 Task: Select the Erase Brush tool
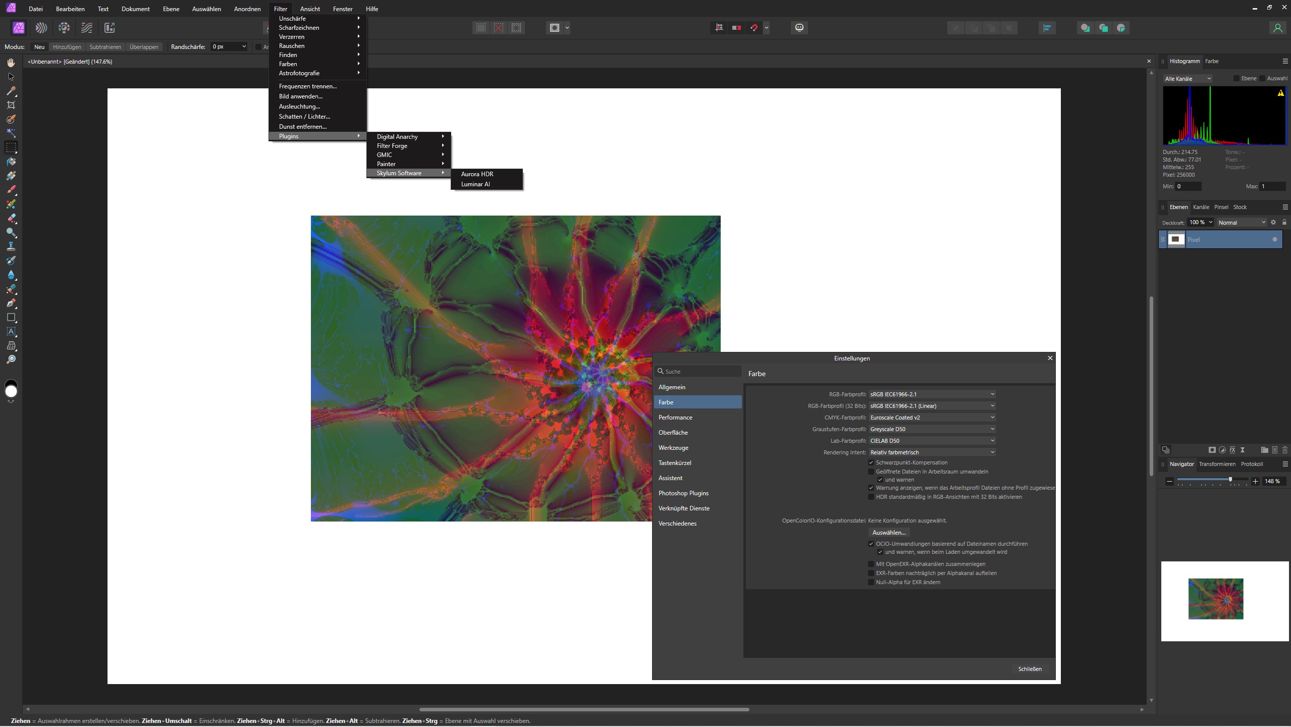[x=11, y=218]
